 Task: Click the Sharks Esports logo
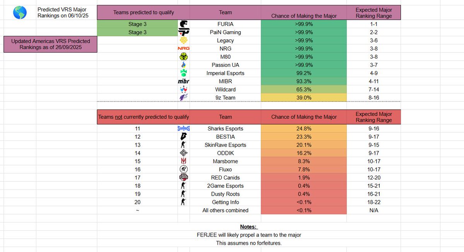pyautogui.click(x=183, y=129)
